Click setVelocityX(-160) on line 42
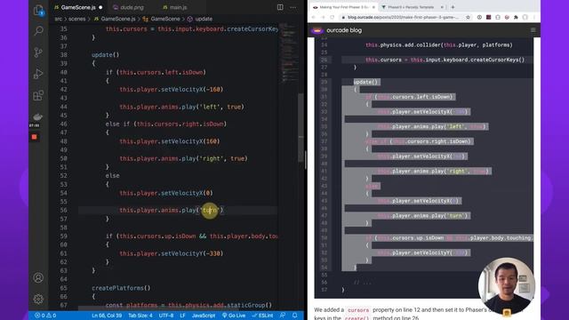This screenshot has width=569, height=320. coord(192,90)
